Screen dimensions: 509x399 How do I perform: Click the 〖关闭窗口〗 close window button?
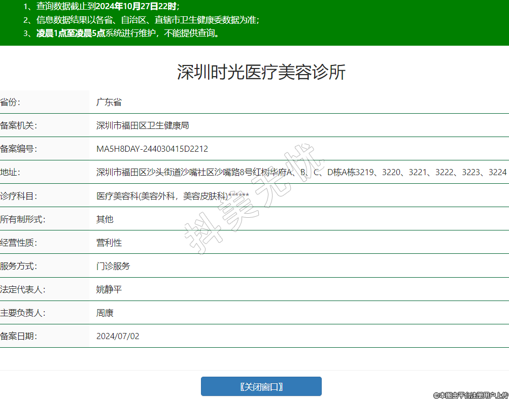click(x=261, y=386)
